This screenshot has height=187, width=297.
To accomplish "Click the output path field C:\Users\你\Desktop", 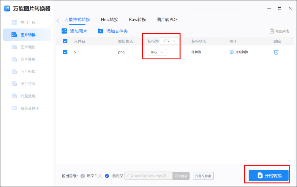I will click(148, 176).
